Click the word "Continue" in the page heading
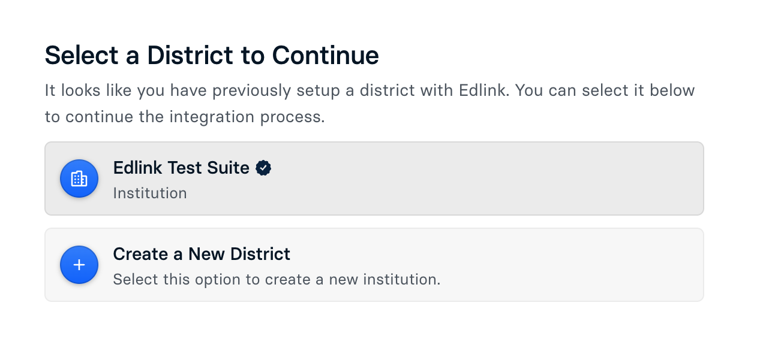The height and width of the screenshot is (351, 763). coord(325,56)
